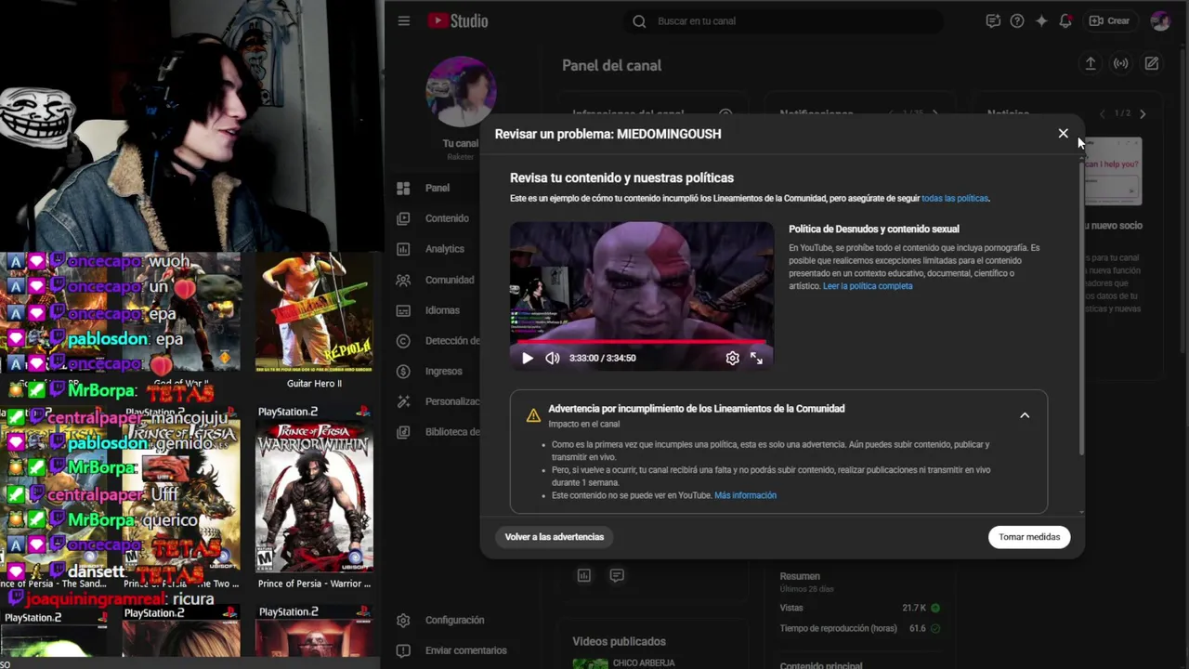Click the channel avatar above 'Tu canal'
The image size is (1189, 669).
point(461,91)
